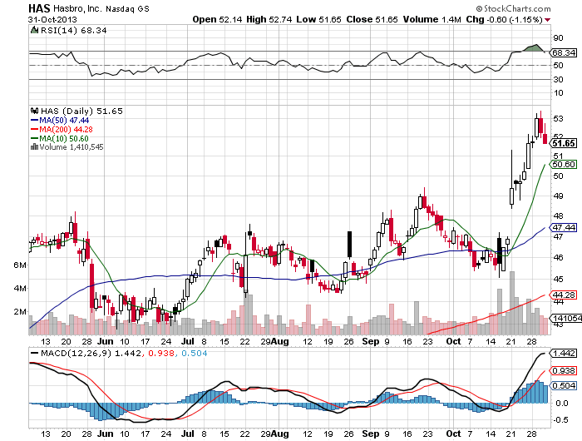Click the High 52.74 value
Image resolution: width=582 pixels, height=441 pixels.
269,19
